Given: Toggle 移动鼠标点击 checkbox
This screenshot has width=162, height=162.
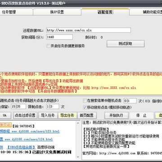Looking at the screenshot, I should [85, 107].
